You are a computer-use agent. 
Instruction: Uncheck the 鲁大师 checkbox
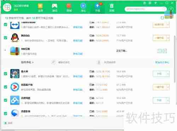click(5, 74)
